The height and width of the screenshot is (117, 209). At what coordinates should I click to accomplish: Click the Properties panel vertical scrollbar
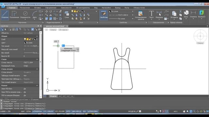click(x=40, y=65)
